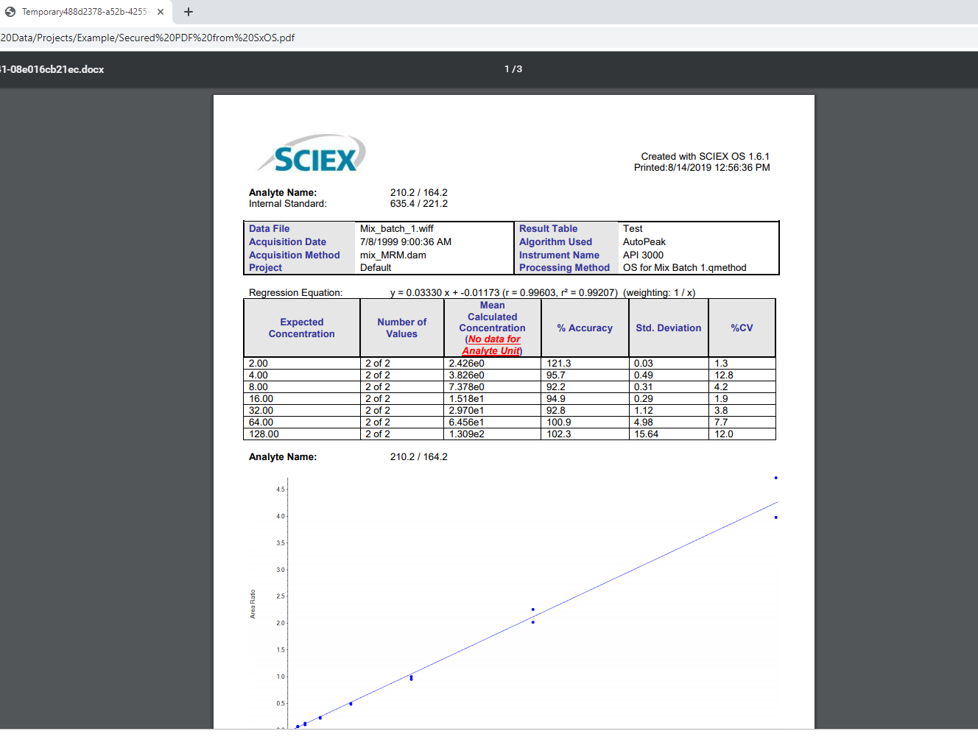Select the 'Created with SCIEX OS 1.6.1' text
Image resolution: width=978 pixels, height=745 pixels.
click(x=705, y=156)
